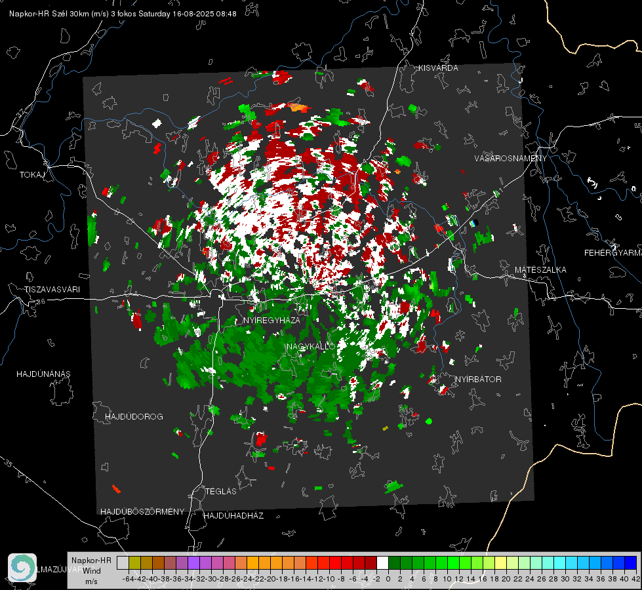The image size is (642, 590).
Task: Click the TOKAJ city label
Action: click(x=32, y=175)
